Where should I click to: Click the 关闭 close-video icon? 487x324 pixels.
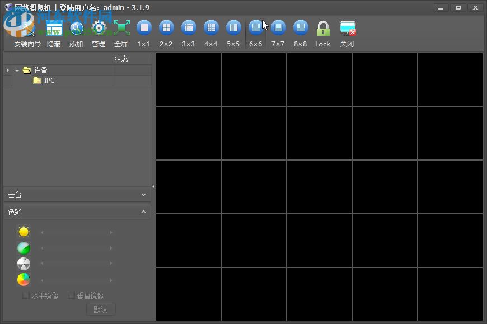point(347,28)
